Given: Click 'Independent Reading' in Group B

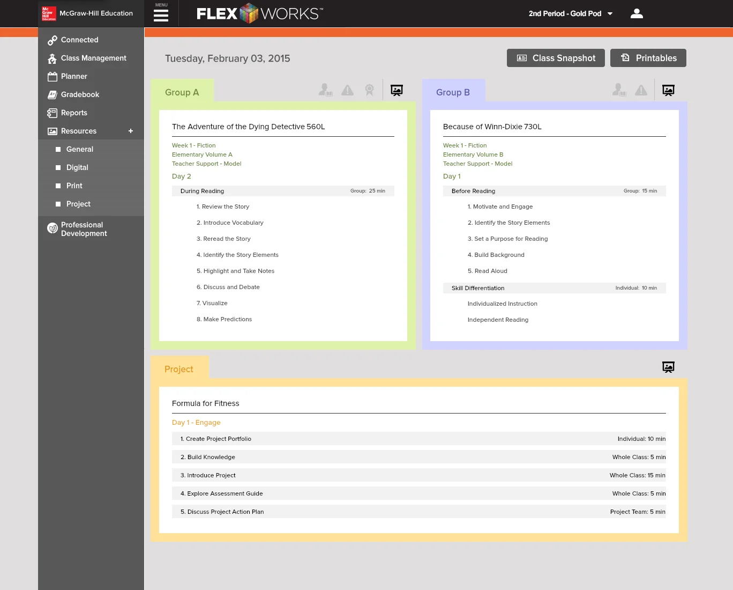Looking at the screenshot, I should 498,320.
